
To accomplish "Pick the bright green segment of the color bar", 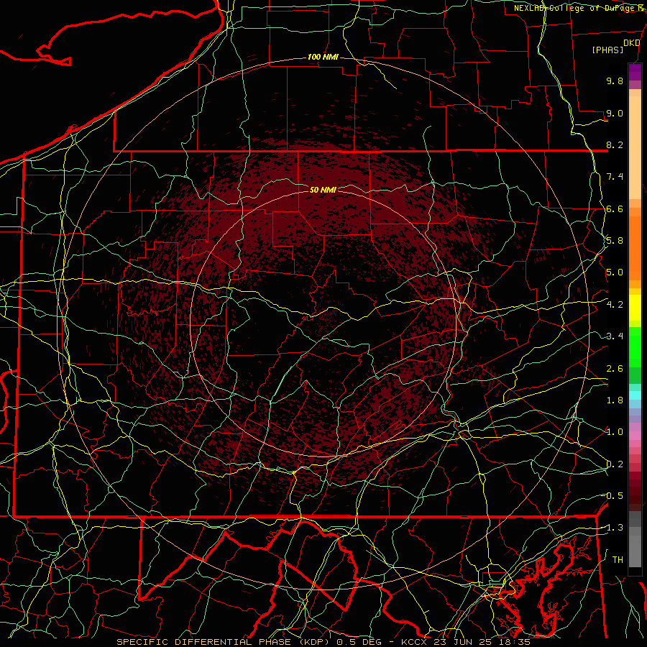I will point(635,347).
